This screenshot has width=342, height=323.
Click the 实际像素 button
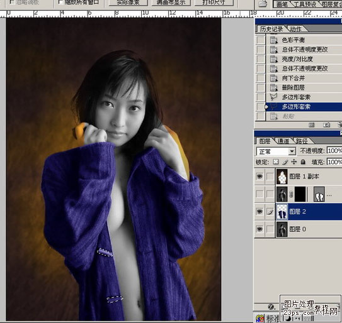(128, 3)
